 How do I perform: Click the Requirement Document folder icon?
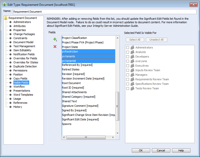tap(6, 18)
